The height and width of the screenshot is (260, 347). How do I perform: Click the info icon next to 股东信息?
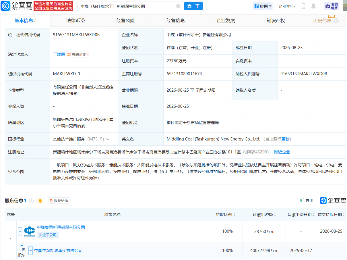31,201
